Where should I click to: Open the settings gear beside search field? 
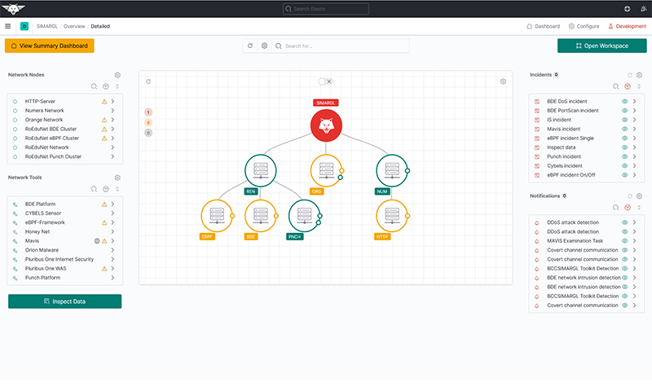click(x=264, y=46)
